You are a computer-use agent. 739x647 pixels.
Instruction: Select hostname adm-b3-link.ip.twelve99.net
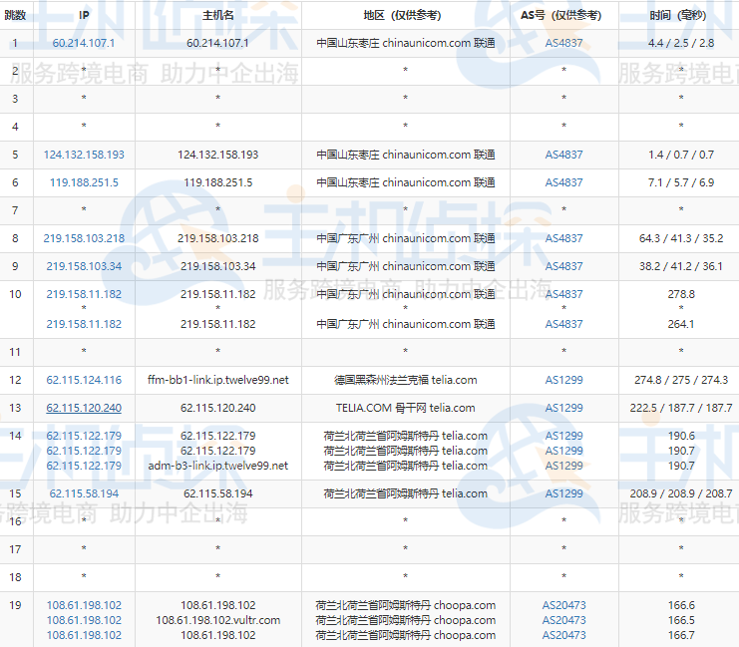tap(217, 466)
